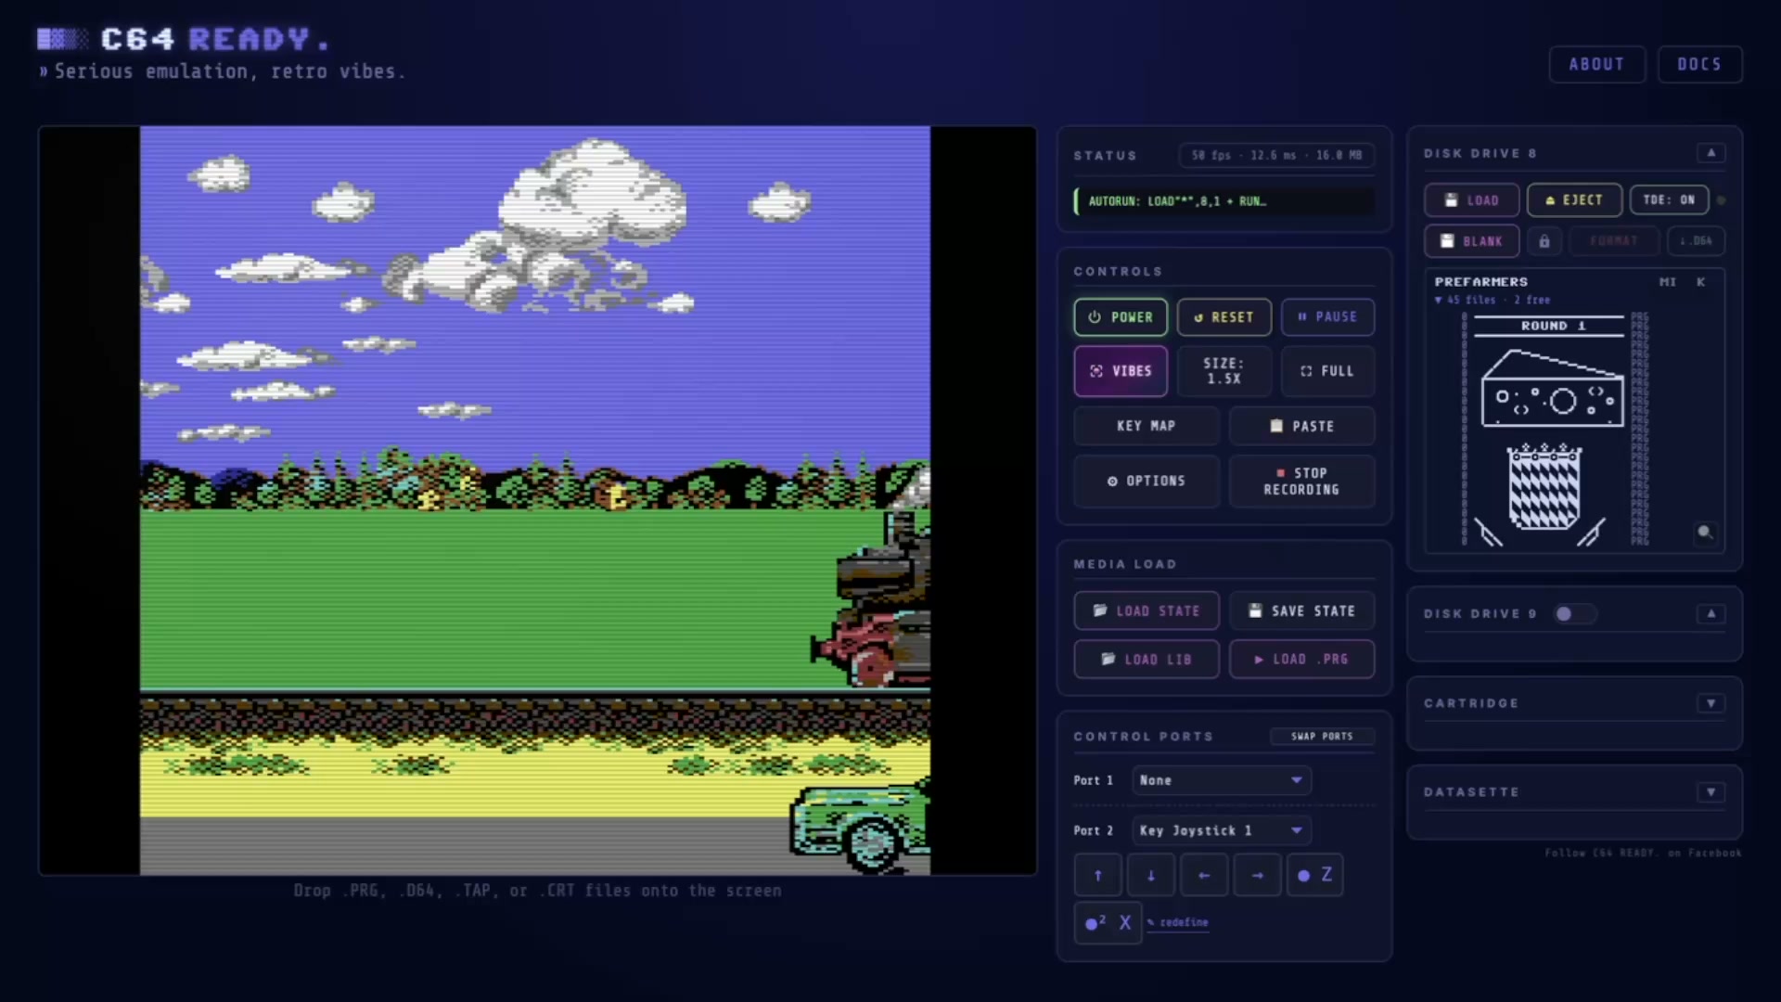1781x1002 pixels.
Task: Open the Port 2 Key Joystick dropdown
Action: [x=1222, y=830]
